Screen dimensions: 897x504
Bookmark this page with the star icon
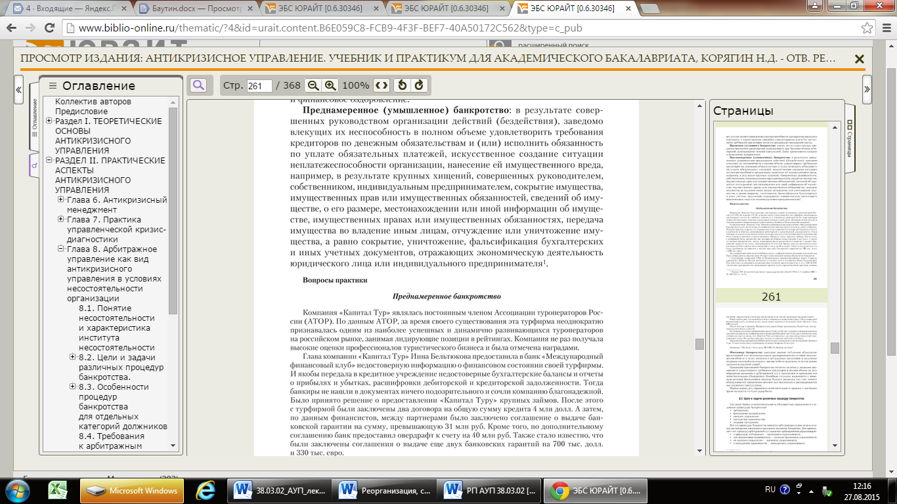click(x=867, y=29)
